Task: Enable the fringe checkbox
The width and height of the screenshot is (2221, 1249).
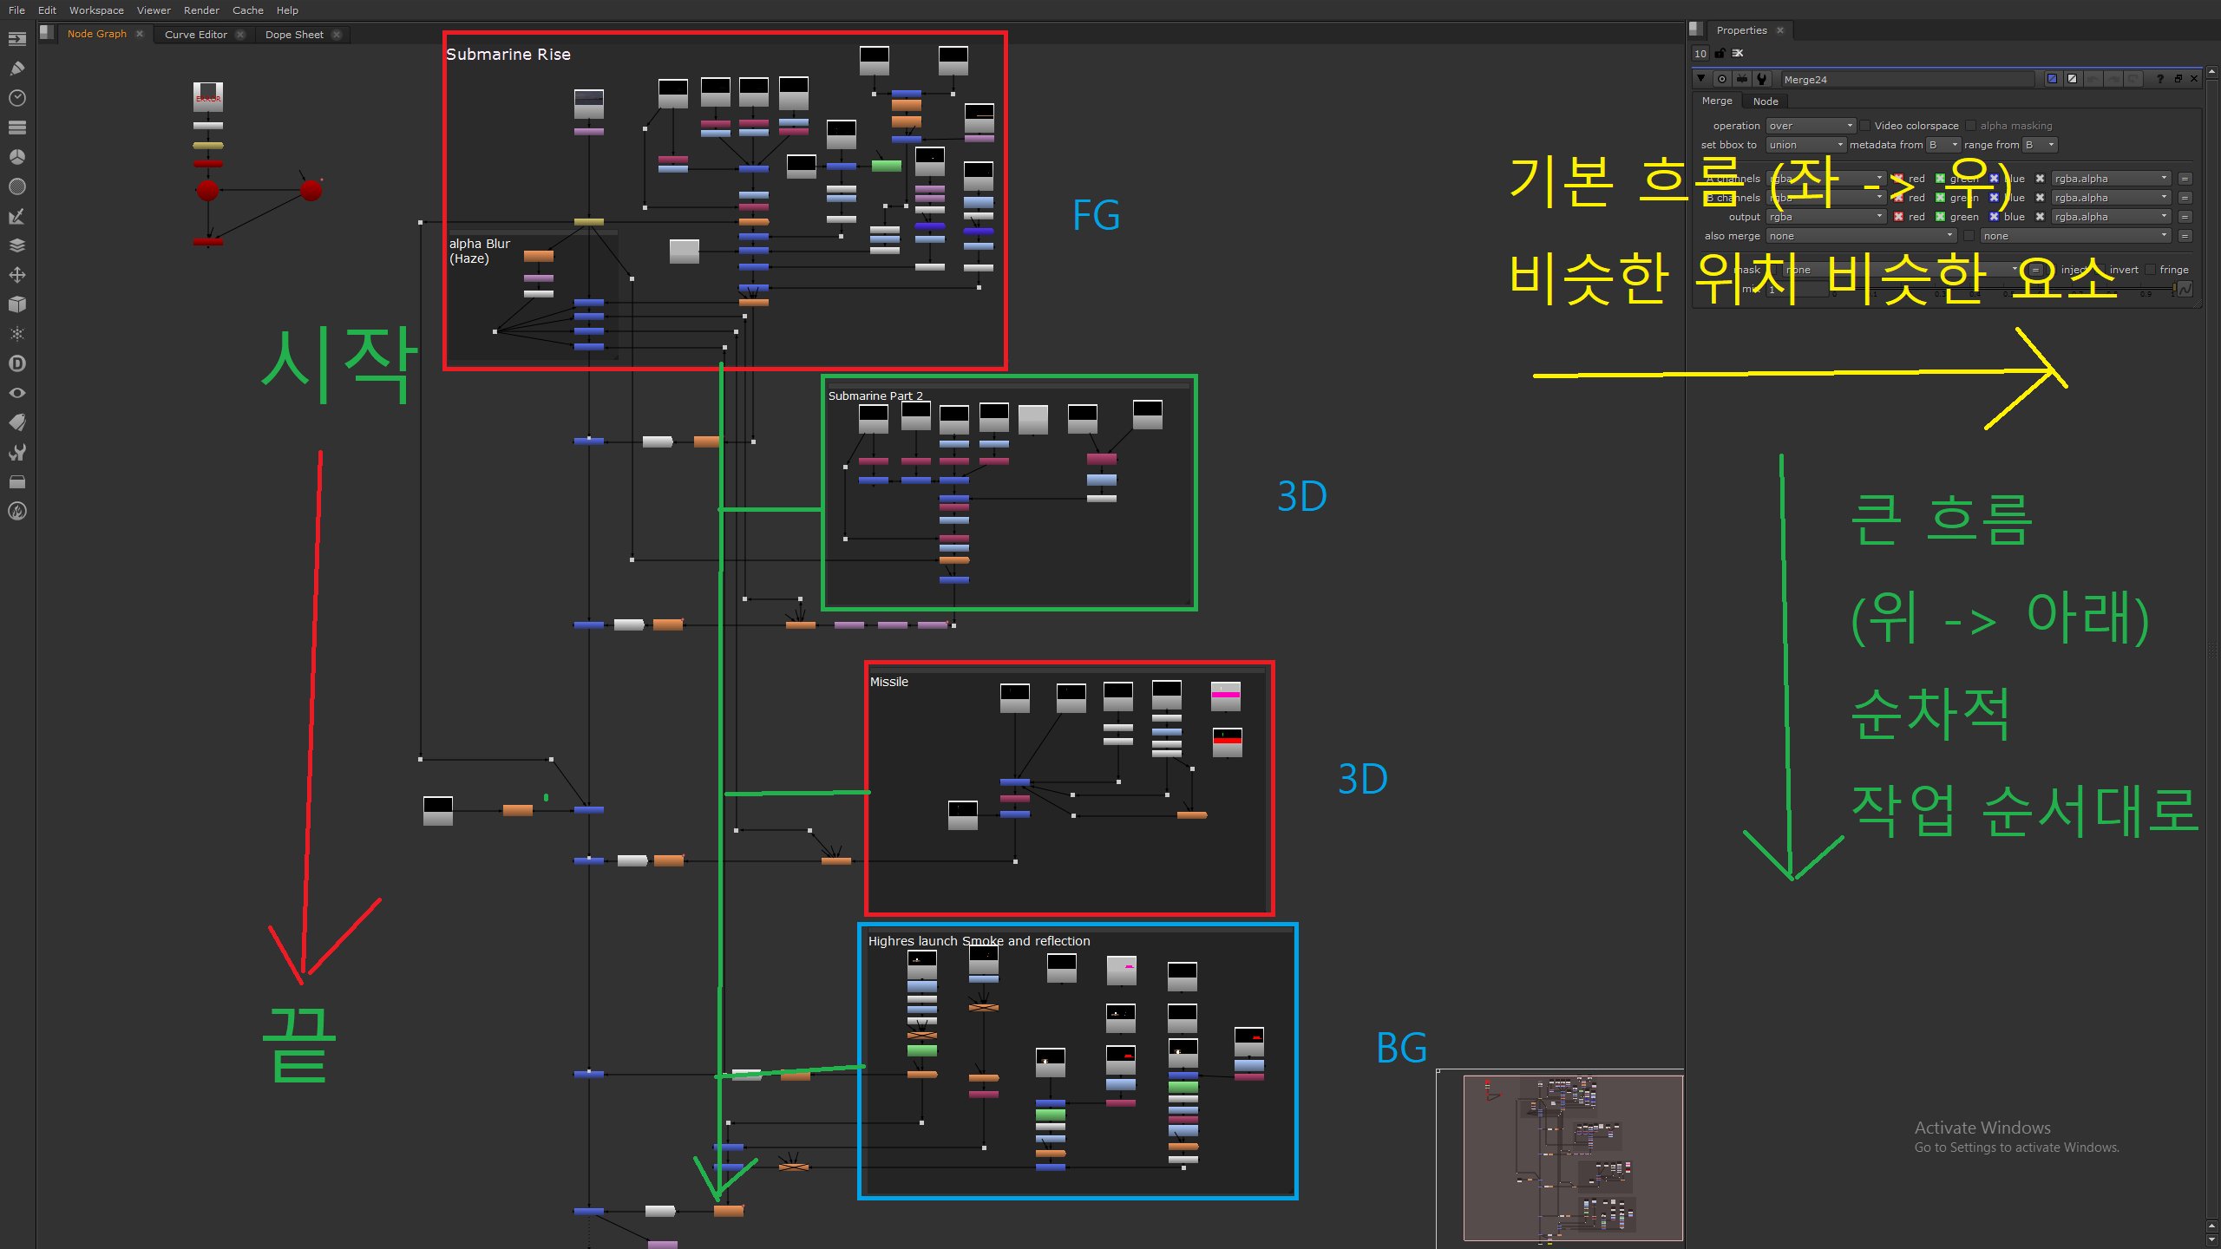Action: pyautogui.click(x=2151, y=270)
